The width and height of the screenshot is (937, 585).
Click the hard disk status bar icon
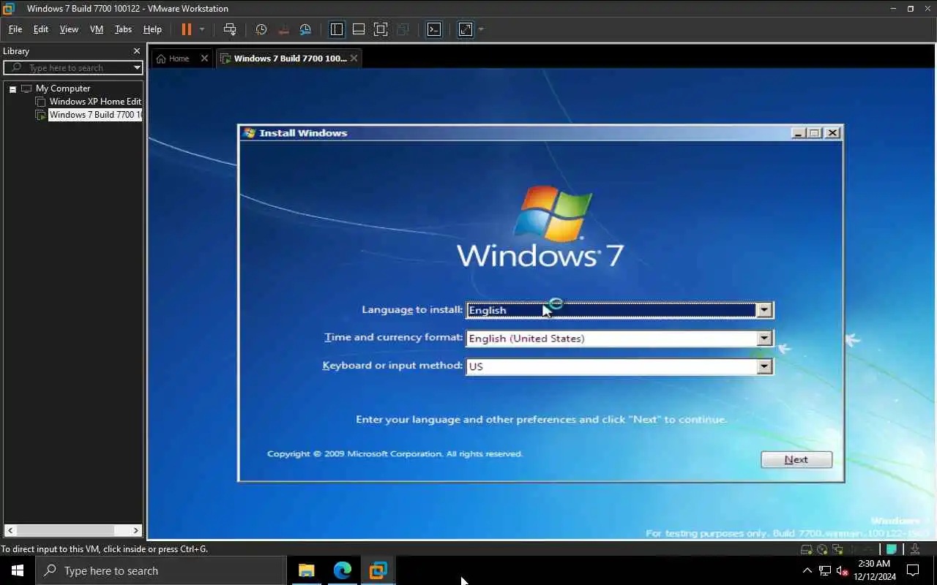pyautogui.click(x=806, y=549)
